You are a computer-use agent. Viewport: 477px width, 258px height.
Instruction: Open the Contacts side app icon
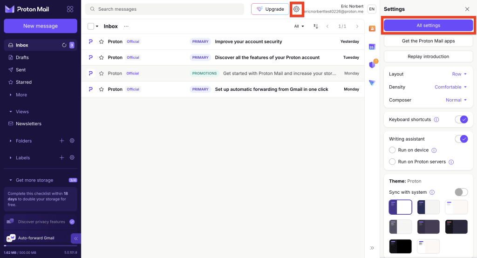(x=372, y=28)
